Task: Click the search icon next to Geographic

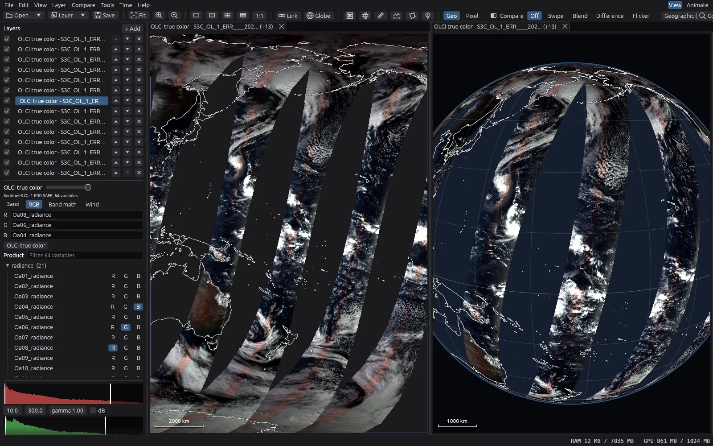Action: tap(702, 16)
